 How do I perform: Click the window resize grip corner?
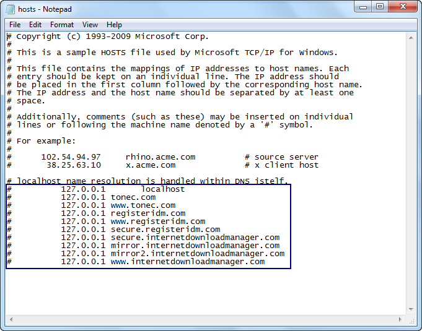[411, 320]
